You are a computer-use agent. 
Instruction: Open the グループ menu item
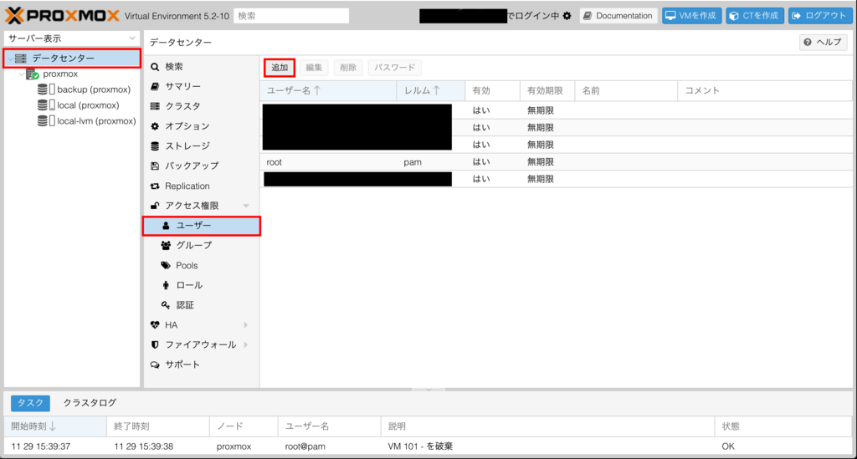[x=201, y=246]
